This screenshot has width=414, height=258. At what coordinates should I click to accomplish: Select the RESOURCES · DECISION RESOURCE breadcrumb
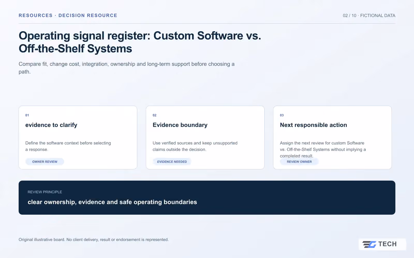point(68,15)
